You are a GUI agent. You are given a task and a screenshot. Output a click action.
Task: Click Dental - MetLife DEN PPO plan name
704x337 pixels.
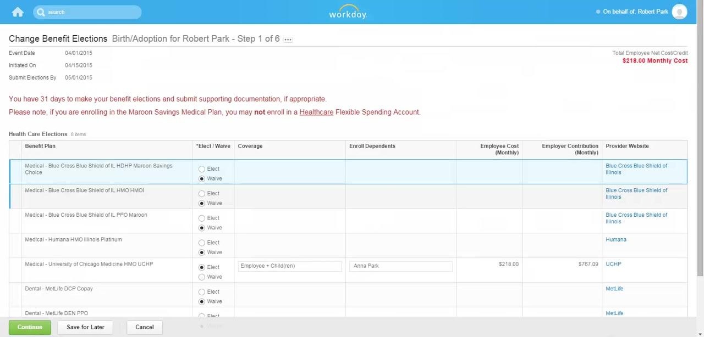56,313
